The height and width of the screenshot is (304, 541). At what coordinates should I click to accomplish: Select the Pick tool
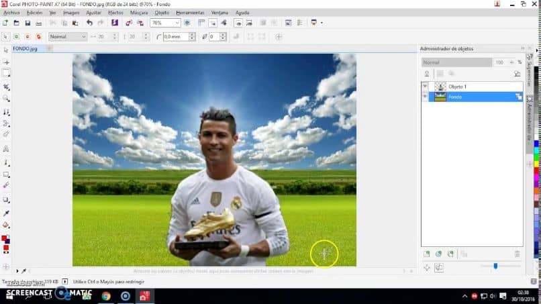coord(6,50)
